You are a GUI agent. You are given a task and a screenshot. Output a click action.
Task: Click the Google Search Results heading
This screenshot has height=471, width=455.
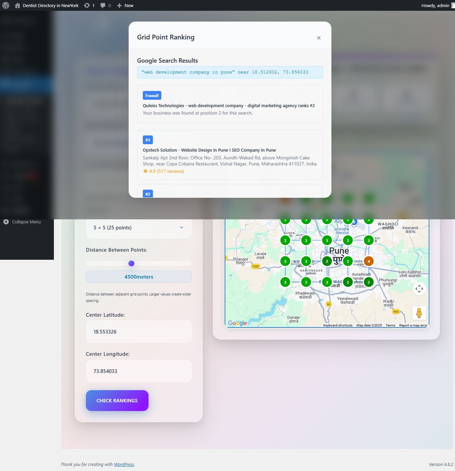pos(167,61)
